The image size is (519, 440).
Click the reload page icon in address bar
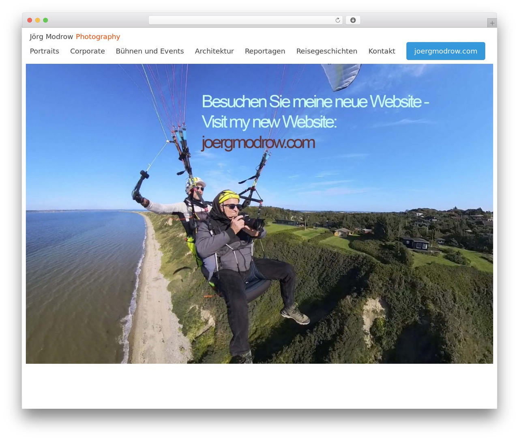(337, 20)
